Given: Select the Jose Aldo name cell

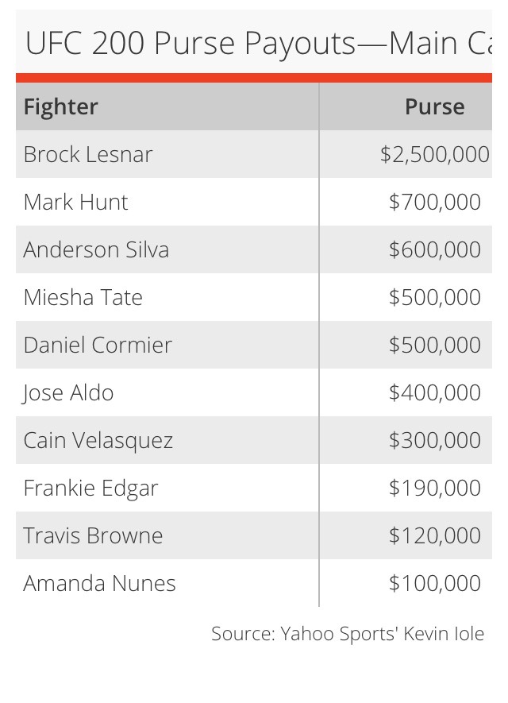Looking at the screenshot, I should pyautogui.click(x=68, y=393).
